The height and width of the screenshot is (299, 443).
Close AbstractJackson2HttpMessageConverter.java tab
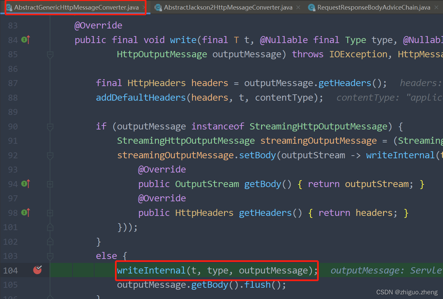pyautogui.click(x=298, y=7)
